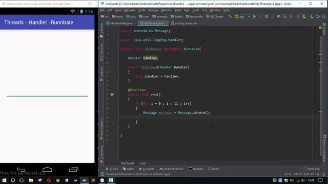Image resolution: width=328 pixels, height=184 pixels.
Task: Open the TODO tool window
Action: coord(128,169)
